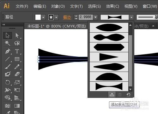158x114 pixels.
Task: Select the Eyedropper tool
Action: click(x=8, y=112)
